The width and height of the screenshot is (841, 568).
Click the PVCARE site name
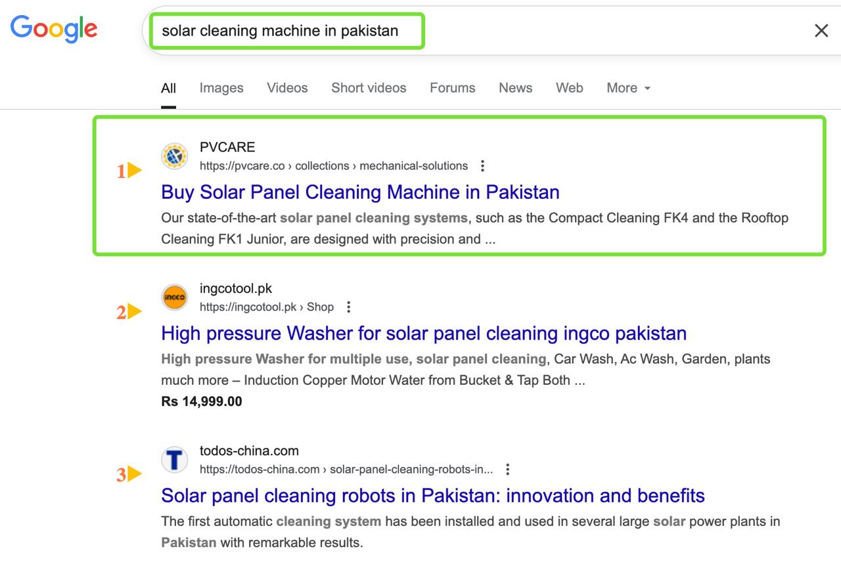(x=227, y=147)
